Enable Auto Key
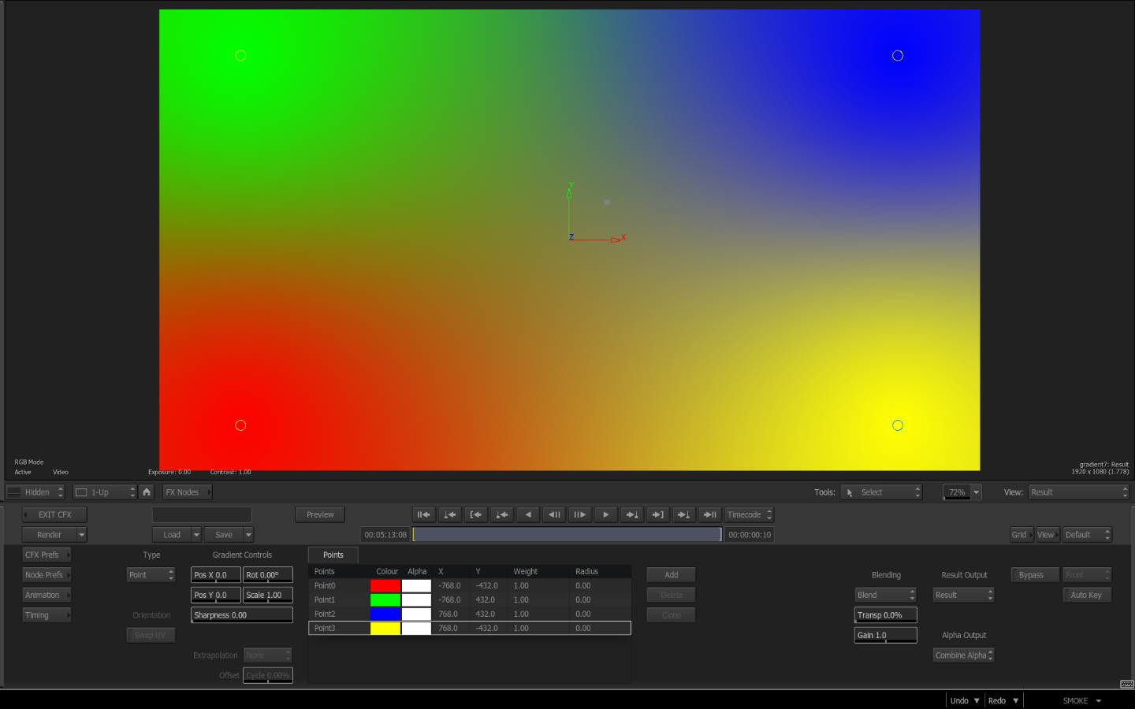 point(1085,595)
